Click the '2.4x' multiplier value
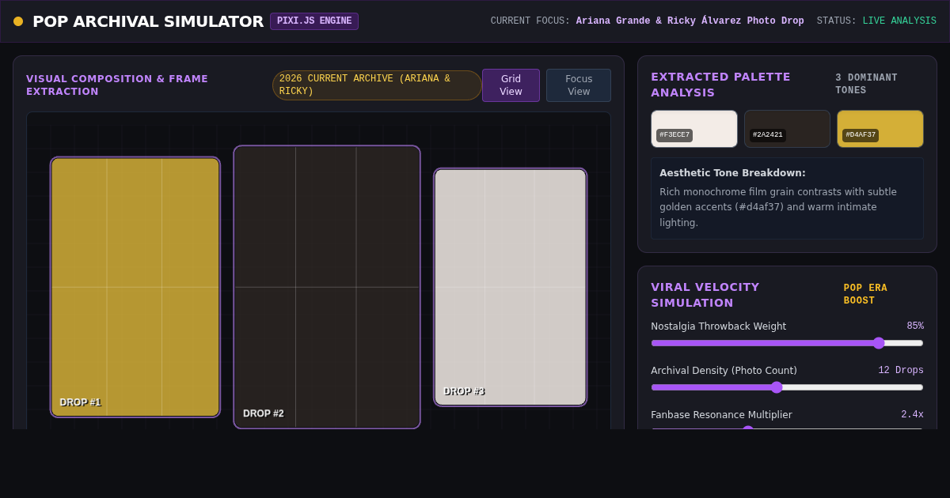Image resolution: width=950 pixels, height=498 pixels. pyautogui.click(x=912, y=414)
